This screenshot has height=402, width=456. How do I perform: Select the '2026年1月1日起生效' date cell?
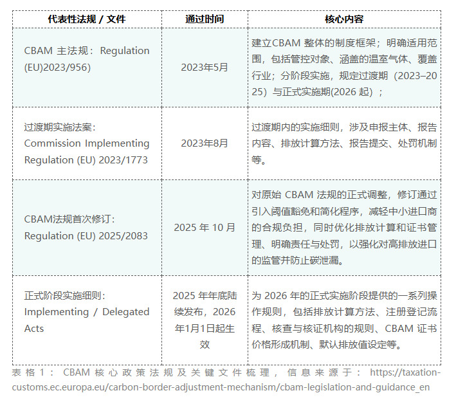point(205,320)
